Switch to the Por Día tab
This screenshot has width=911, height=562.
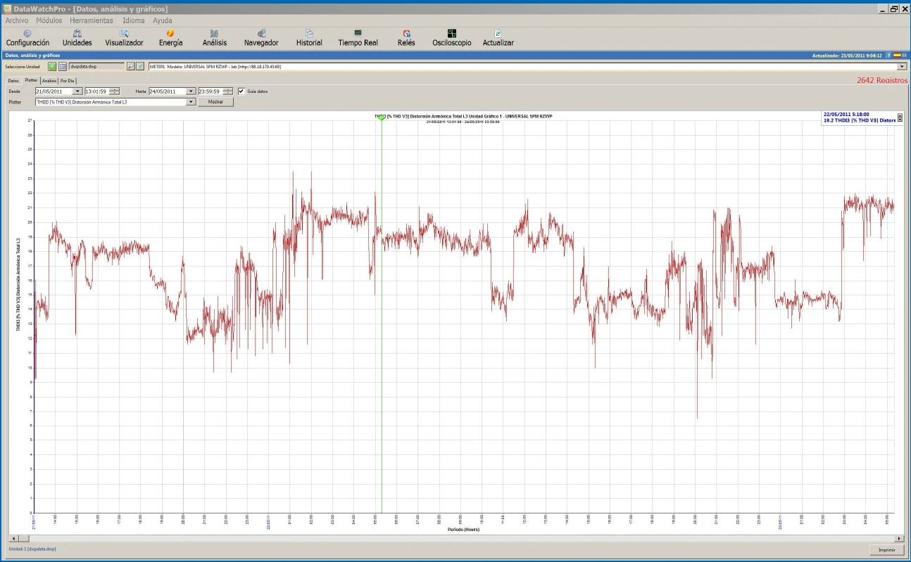tap(68, 81)
